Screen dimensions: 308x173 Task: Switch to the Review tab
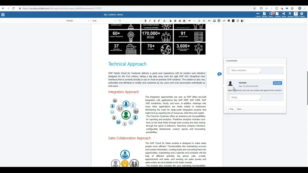coord(290,15)
